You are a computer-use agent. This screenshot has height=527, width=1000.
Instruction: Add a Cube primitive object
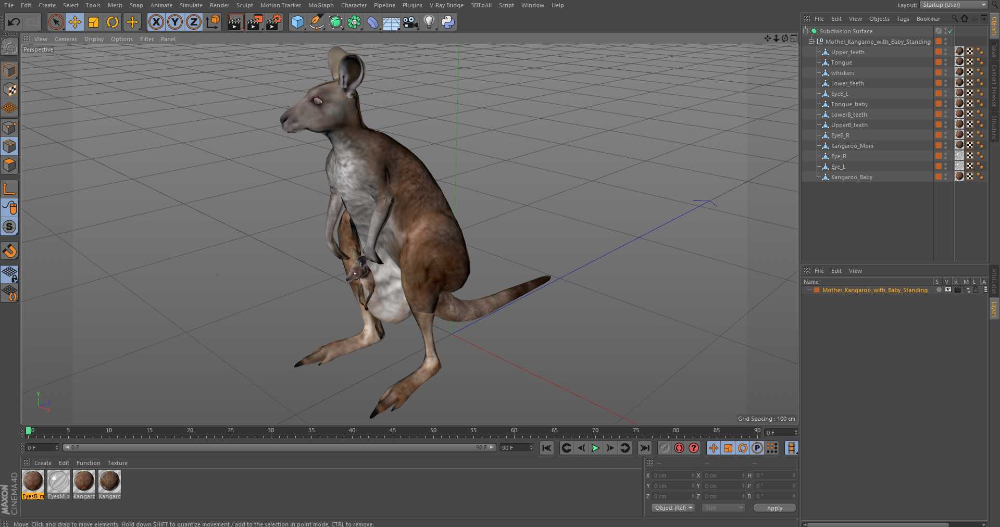[x=297, y=22]
